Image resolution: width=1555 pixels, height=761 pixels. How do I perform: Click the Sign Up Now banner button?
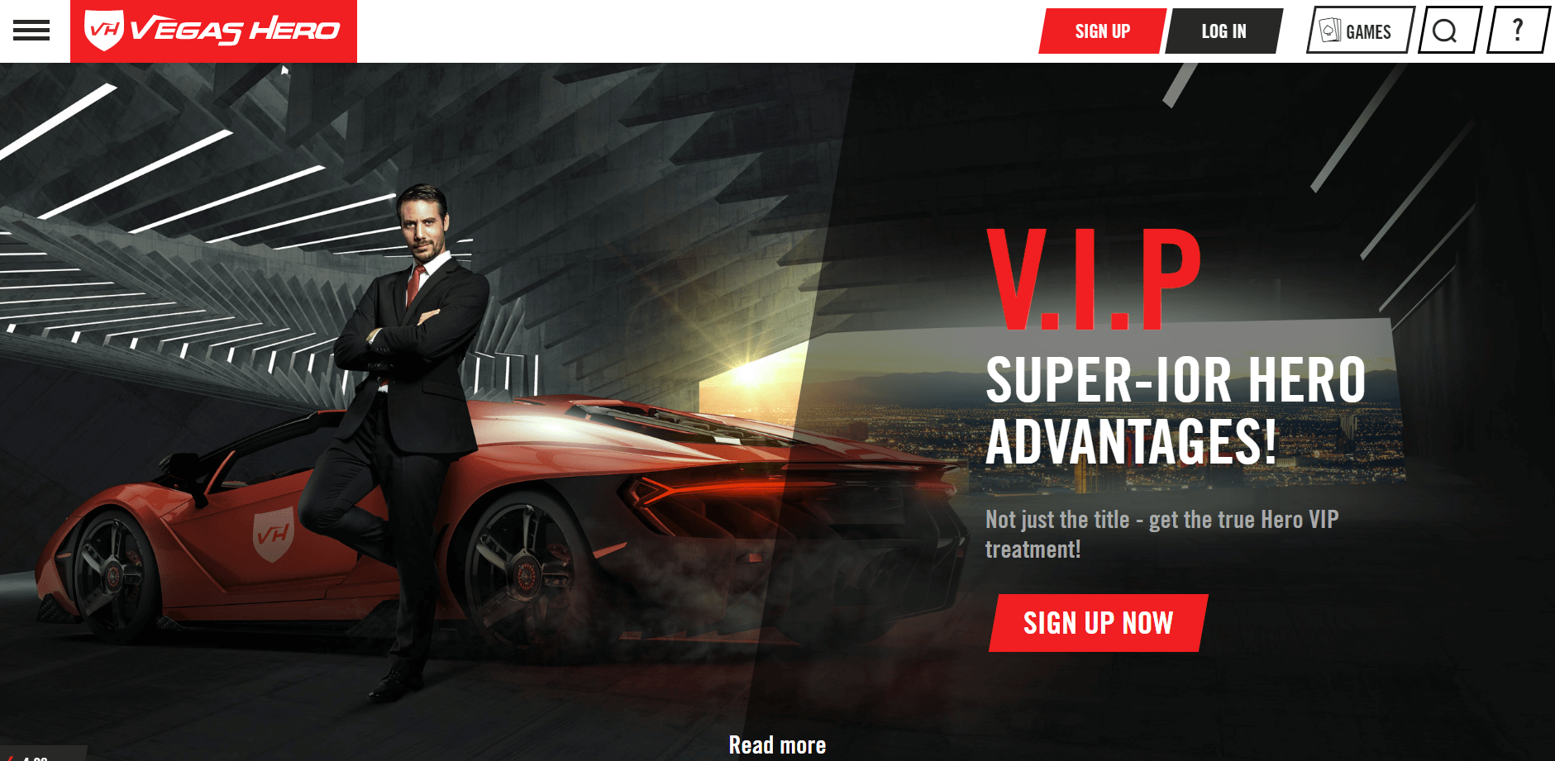[x=1098, y=623]
